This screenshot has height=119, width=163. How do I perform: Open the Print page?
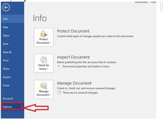12,60
